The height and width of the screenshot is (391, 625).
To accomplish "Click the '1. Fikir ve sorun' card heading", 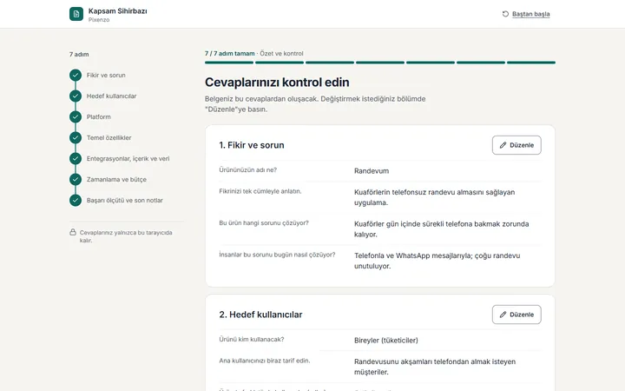I will tap(252, 145).
